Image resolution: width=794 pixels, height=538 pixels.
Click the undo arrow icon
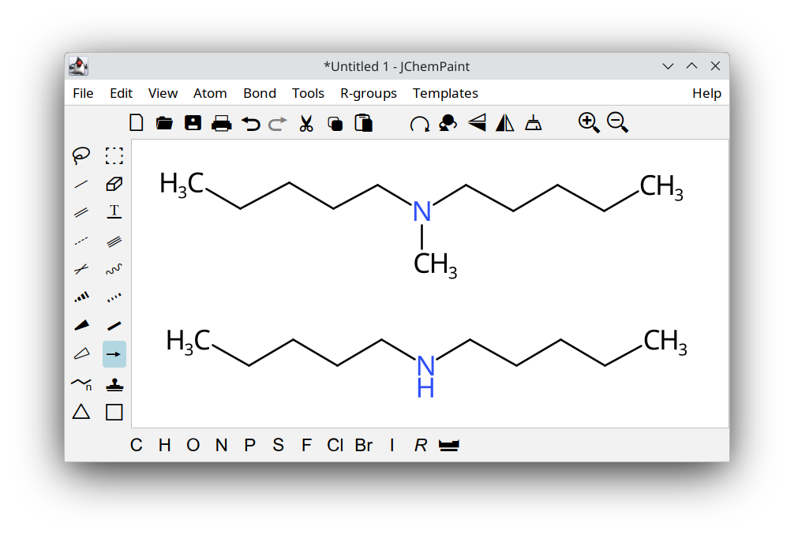[x=250, y=123]
